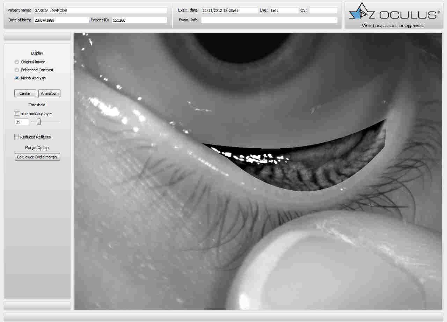
Task: Click the Exam. date field
Action: (229, 10)
